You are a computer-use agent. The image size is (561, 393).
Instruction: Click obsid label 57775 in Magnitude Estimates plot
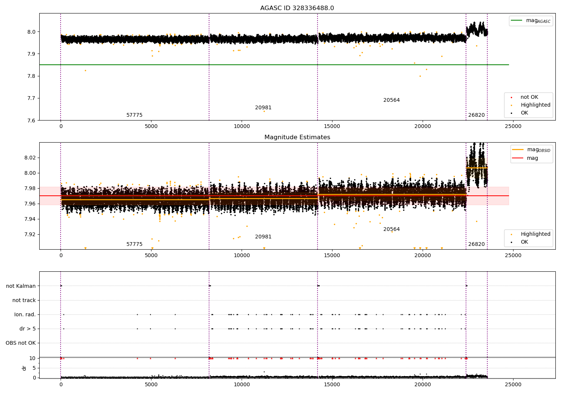134,244
